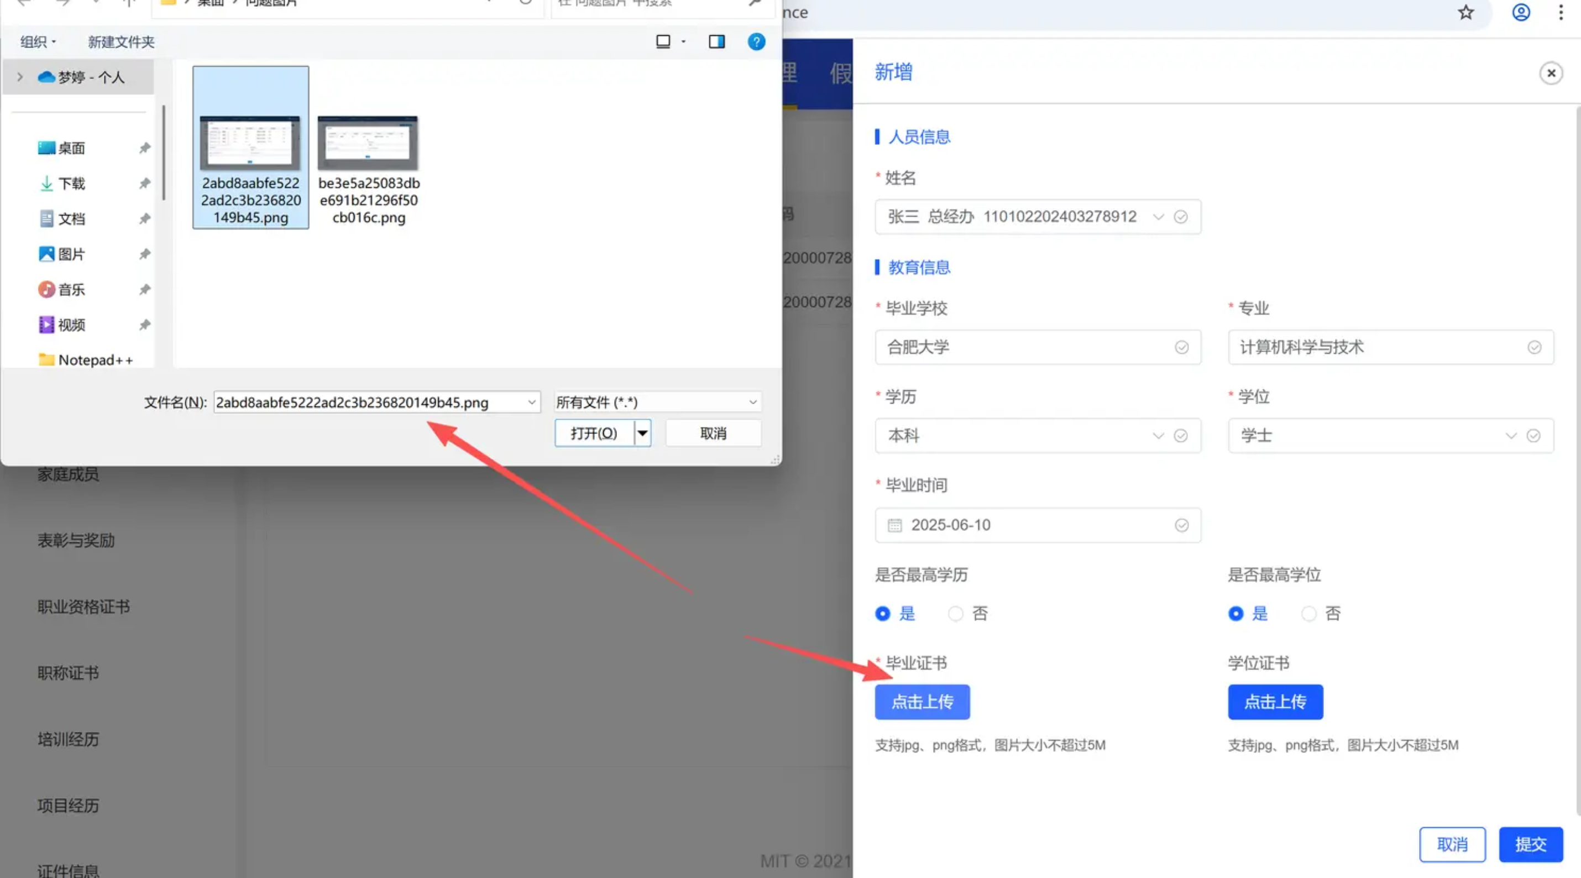Open the browser three-dot menu
Image resolution: width=1581 pixels, height=878 pixels.
pyautogui.click(x=1561, y=12)
